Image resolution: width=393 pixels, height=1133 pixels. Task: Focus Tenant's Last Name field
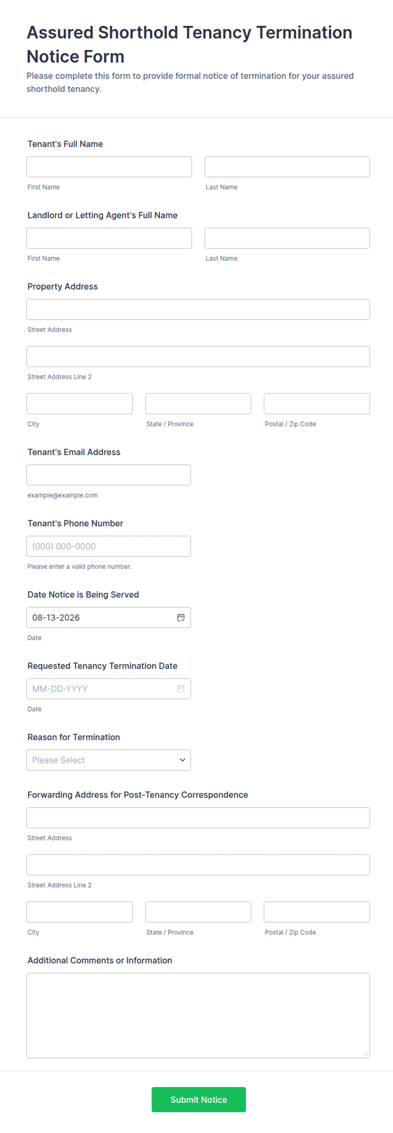pyautogui.click(x=287, y=167)
